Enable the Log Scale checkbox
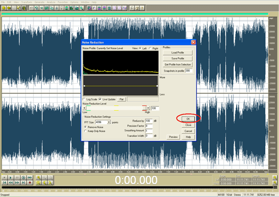Screen dimensions: 279x197 coord(84,99)
